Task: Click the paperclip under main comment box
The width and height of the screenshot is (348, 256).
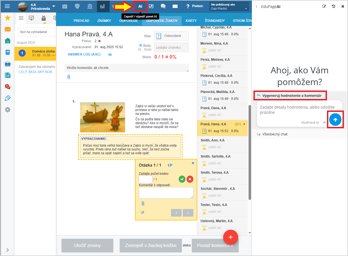Action: (x=69, y=77)
